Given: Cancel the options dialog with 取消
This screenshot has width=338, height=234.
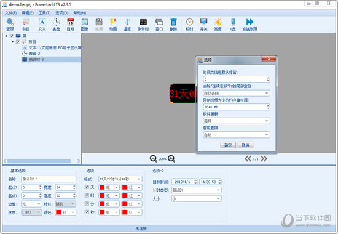Looking at the screenshot, I should 245,145.
